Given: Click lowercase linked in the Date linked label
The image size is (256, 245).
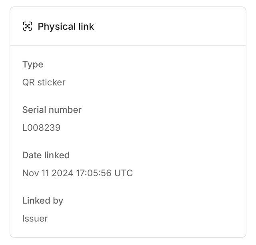Looking at the screenshot, I should pyautogui.click(x=57, y=155).
